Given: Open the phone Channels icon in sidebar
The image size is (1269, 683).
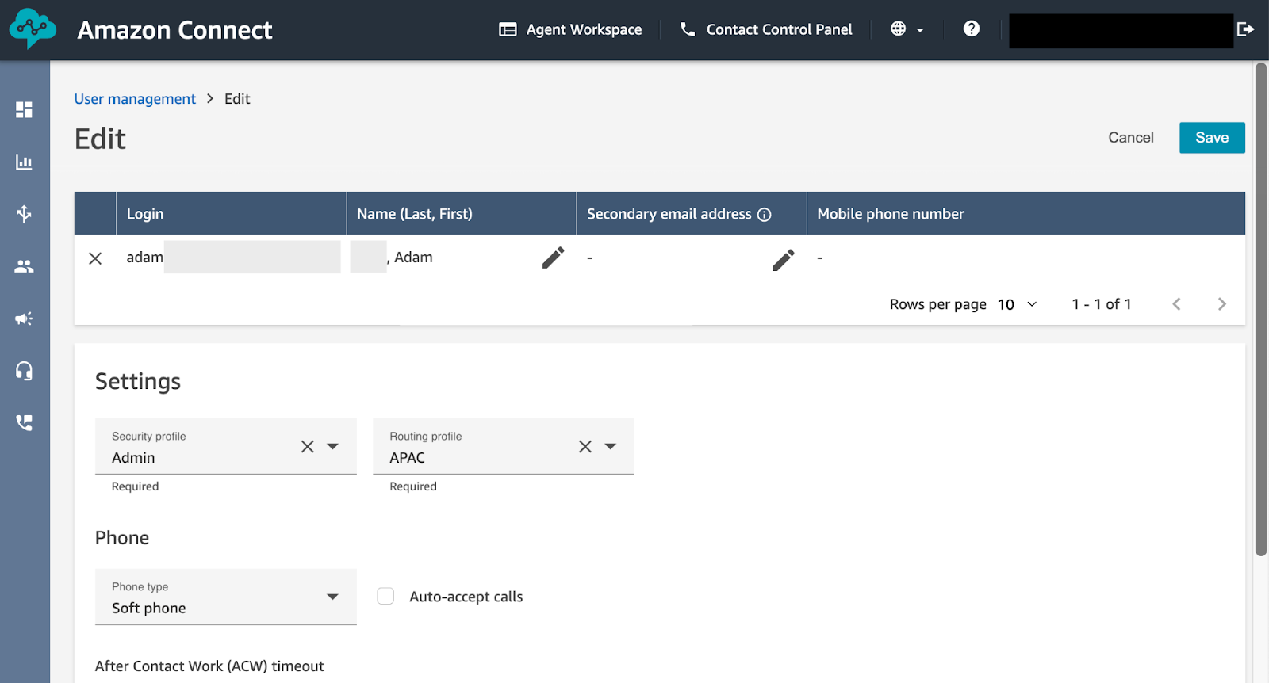Looking at the screenshot, I should 24,423.
